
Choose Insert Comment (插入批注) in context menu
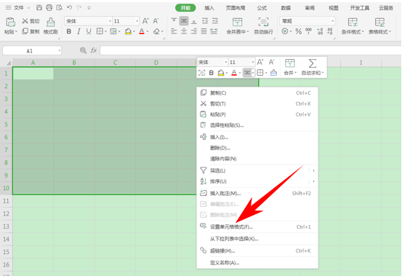tap(257, 193)
